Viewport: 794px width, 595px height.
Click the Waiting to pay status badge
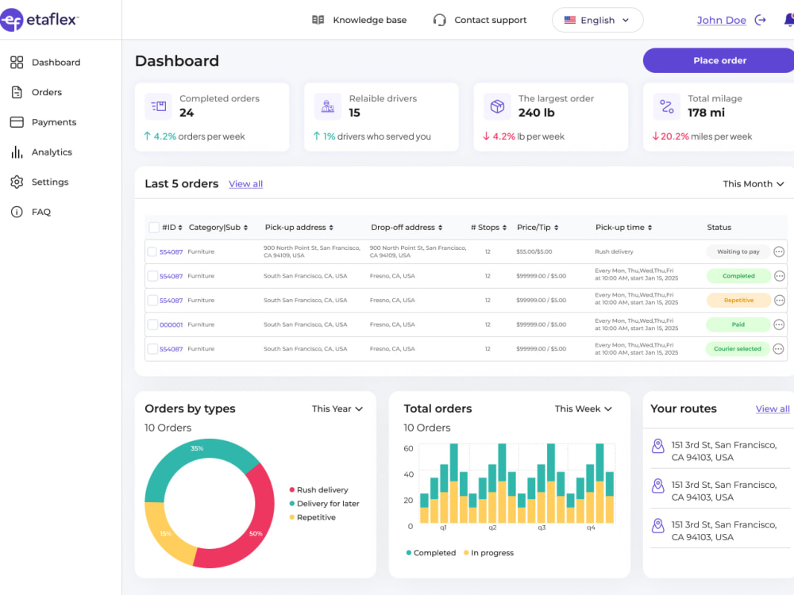[x=738, y=251]
